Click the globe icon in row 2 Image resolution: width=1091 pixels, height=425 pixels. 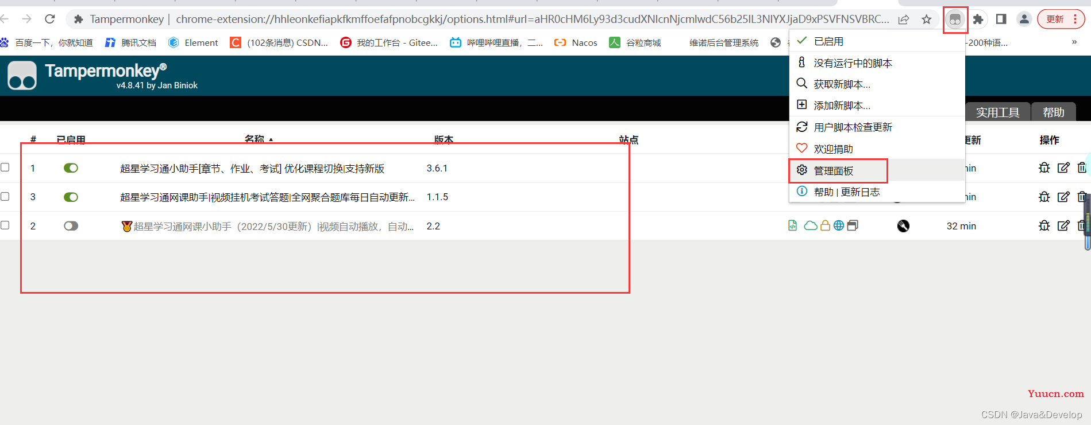[x=839, y=225]
